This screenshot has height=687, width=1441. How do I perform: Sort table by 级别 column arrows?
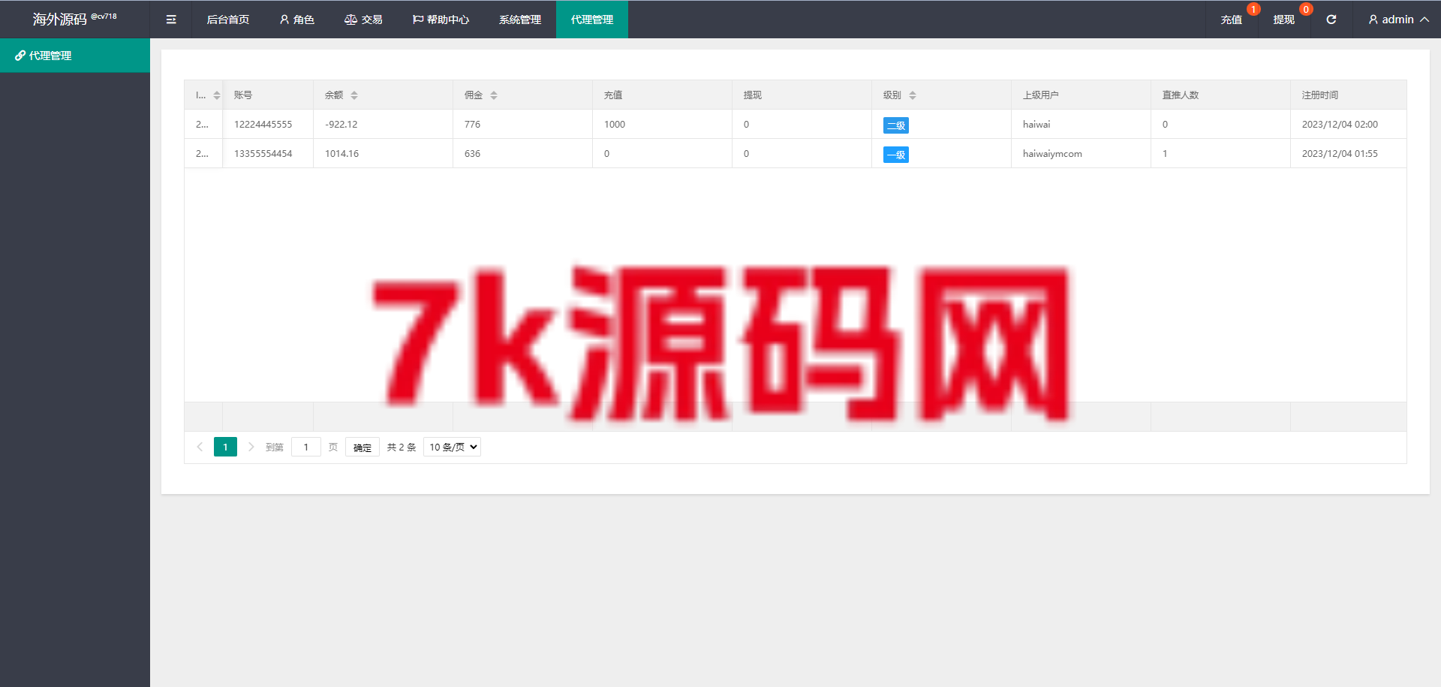pyautogui.click(x=913, y=95)
